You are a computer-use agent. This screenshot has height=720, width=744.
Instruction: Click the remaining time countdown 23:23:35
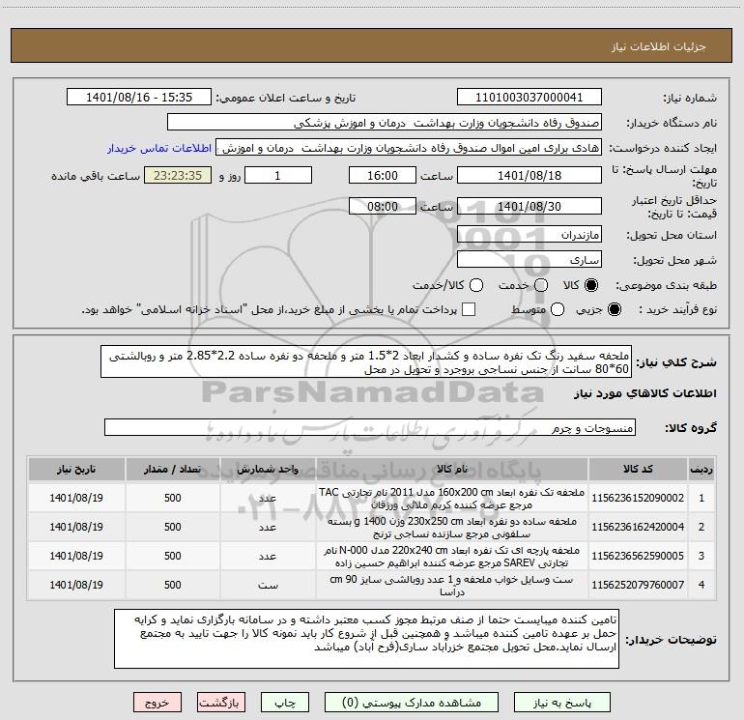(178, 175)
